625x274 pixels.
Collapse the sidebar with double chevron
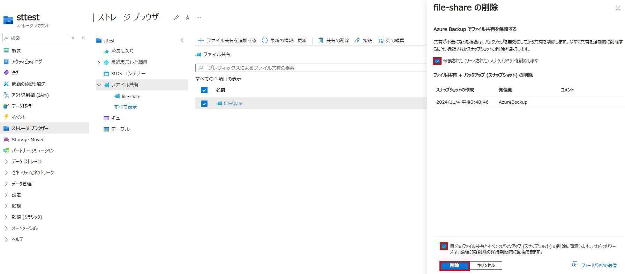pyautogui.click(x=83, y=38)
